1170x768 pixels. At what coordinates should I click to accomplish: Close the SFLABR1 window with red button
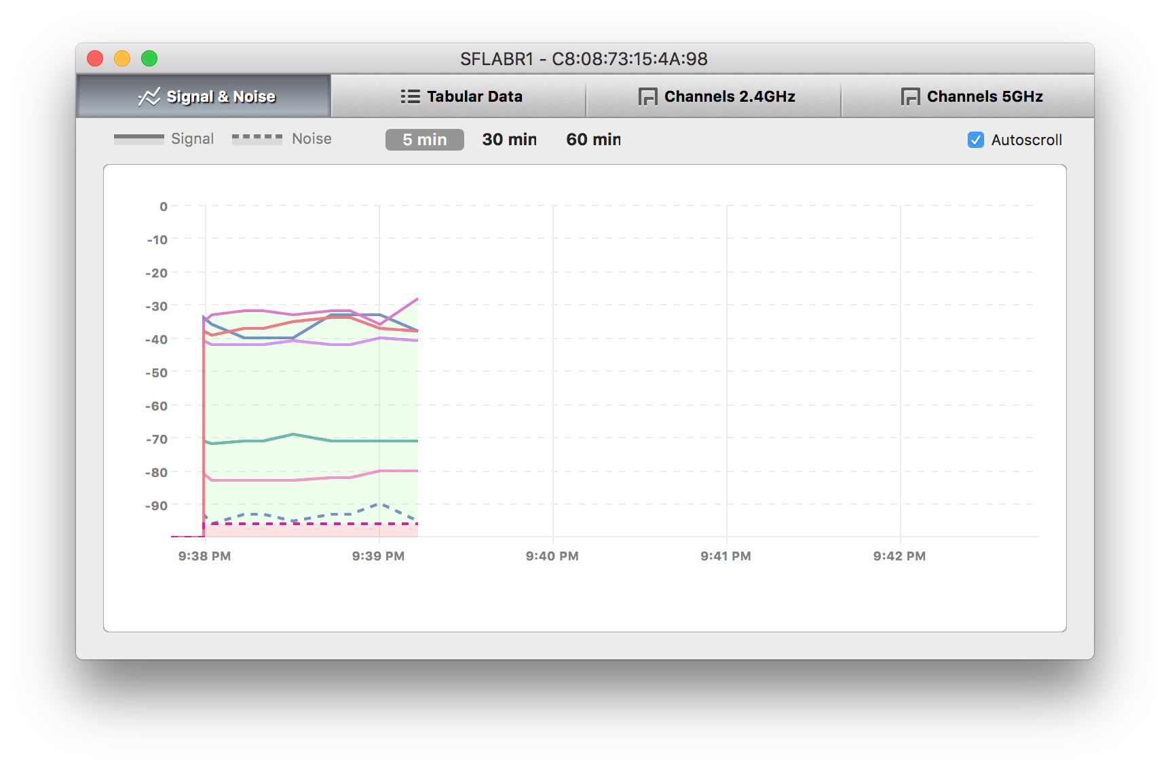(95, 58)
